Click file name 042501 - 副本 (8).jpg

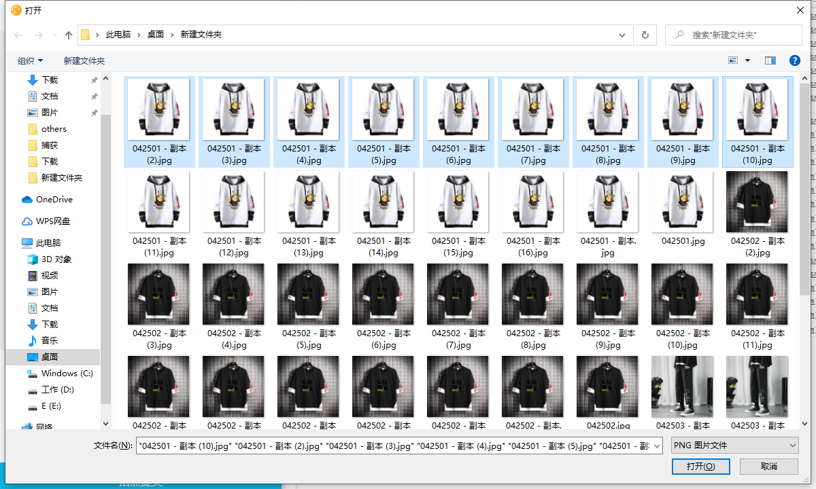(x=609, y=155)
